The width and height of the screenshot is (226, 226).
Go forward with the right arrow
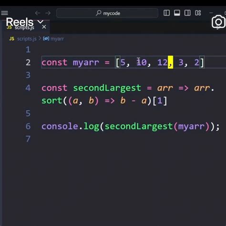[x=48, y=13]
